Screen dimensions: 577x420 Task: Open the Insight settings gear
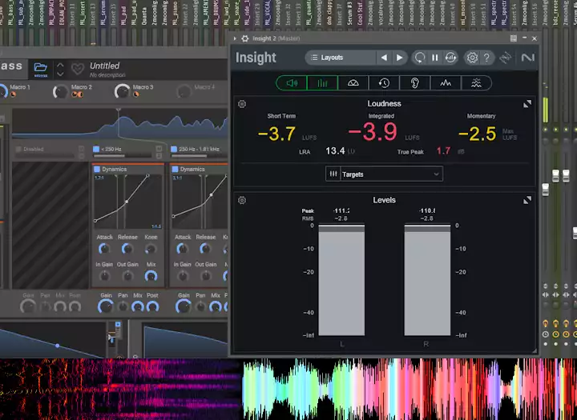click(x=472, y=58)
